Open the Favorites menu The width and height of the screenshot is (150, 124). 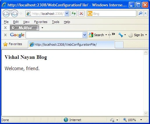[41, 22]
